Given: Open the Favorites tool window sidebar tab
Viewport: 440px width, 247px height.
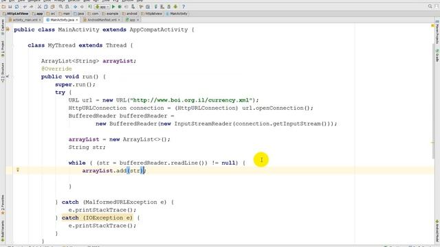Looking at the screenshot, I should click(x=3, y=204).
